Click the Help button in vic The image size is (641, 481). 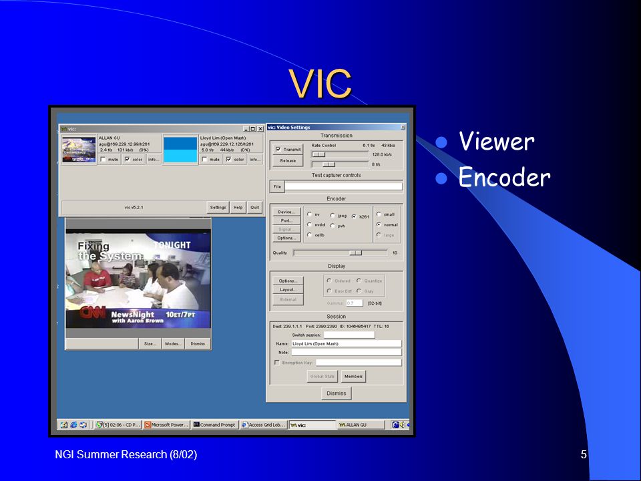[x=238, y=207]
